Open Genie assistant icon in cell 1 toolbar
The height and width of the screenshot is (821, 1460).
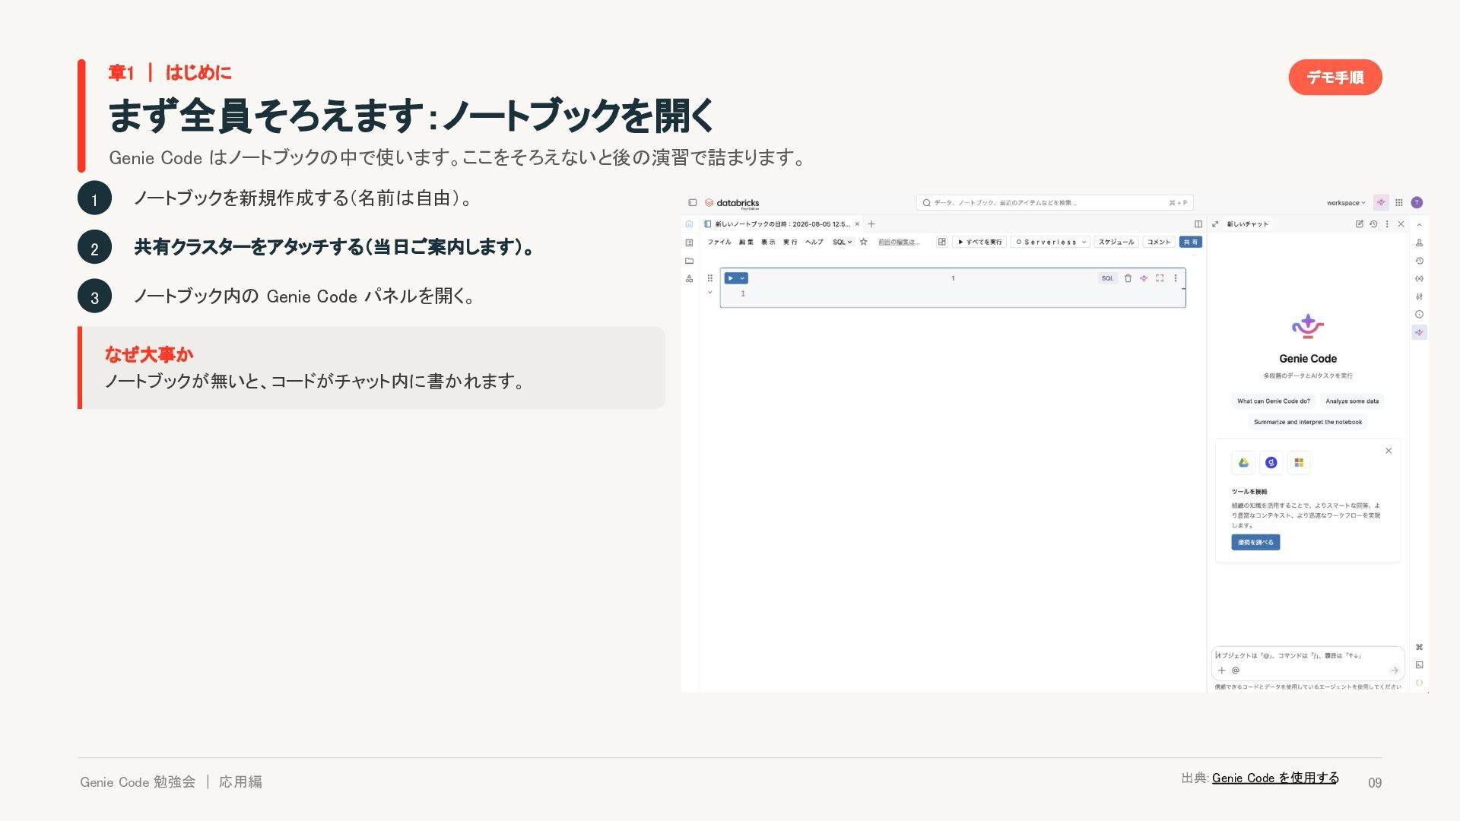point(1144,278)
